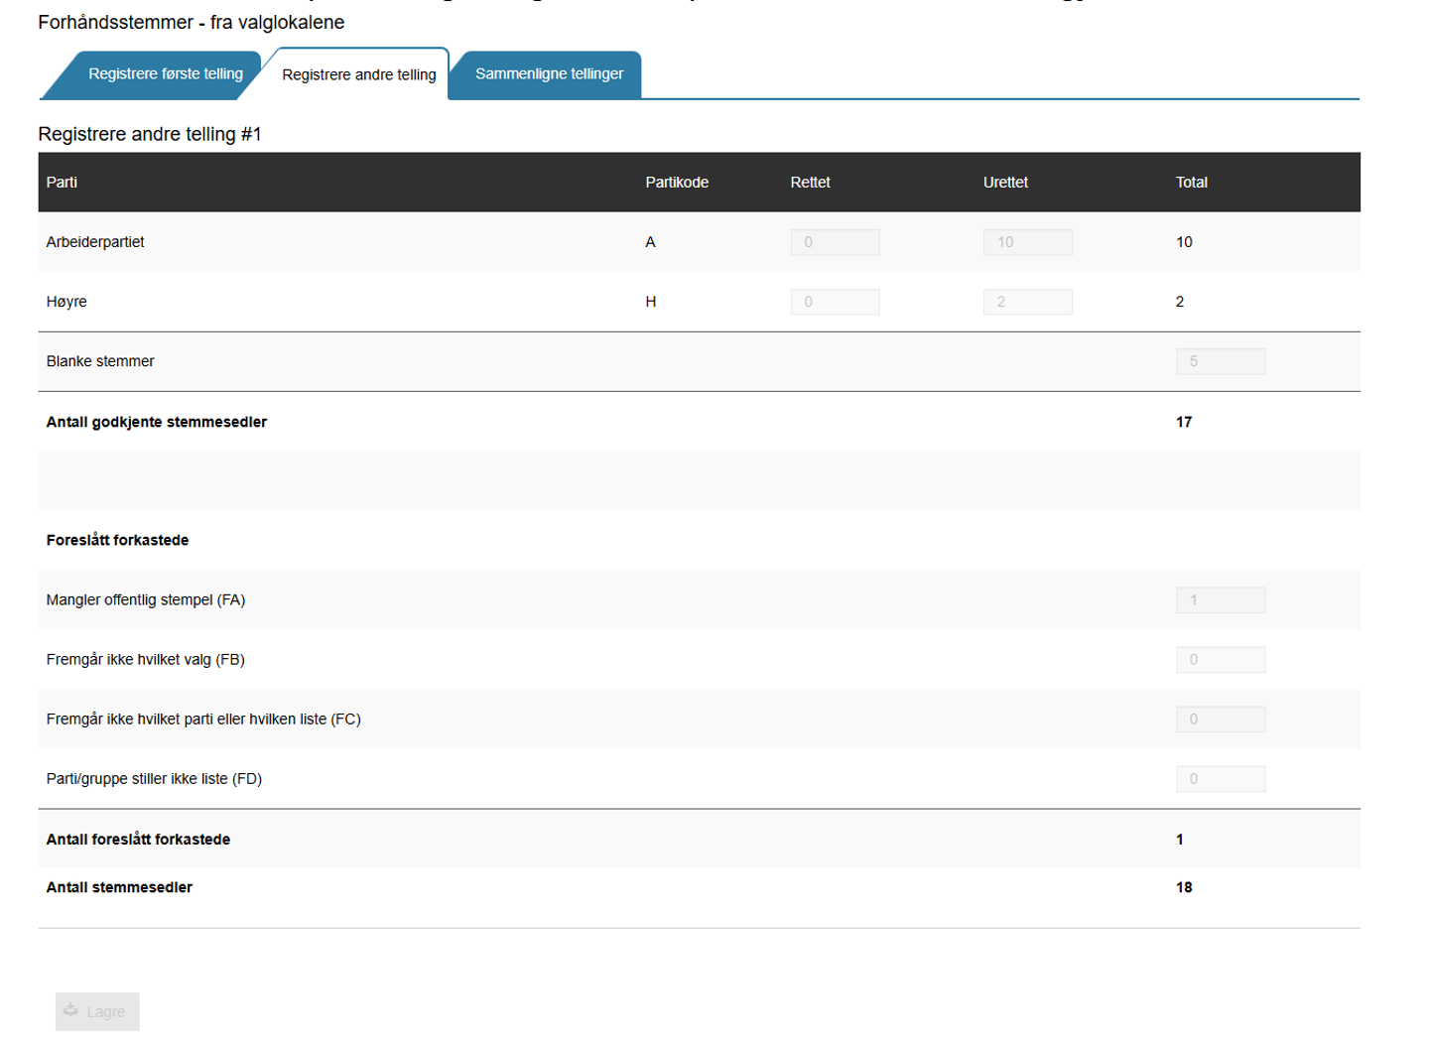Click the Fremgår ikke hvilket valg (FB) field
This screenshot has width=1429, height=1049.
click(x=1220, y=659)
